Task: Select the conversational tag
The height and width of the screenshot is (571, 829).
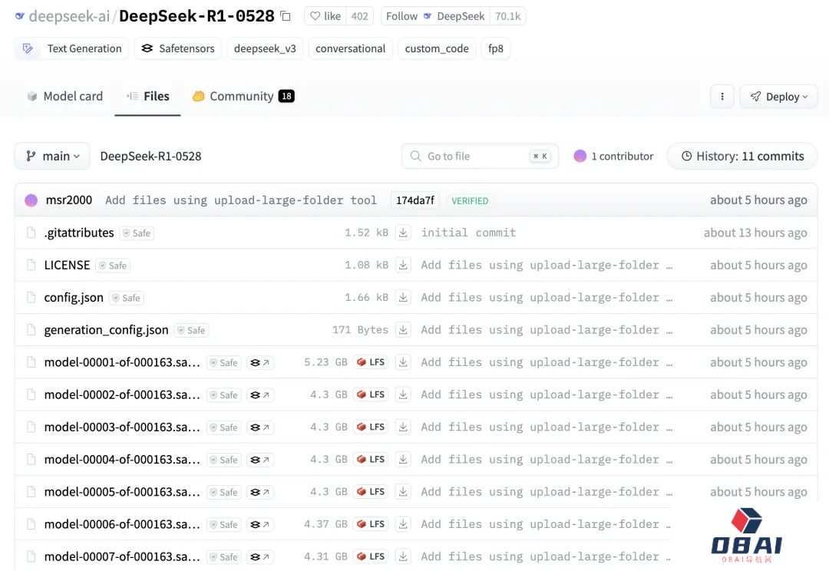Action: (x=350, y=48)
